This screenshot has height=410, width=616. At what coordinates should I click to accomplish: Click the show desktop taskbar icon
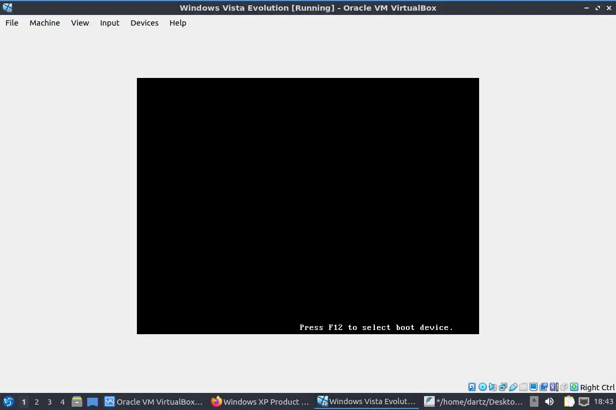[93, 402]
